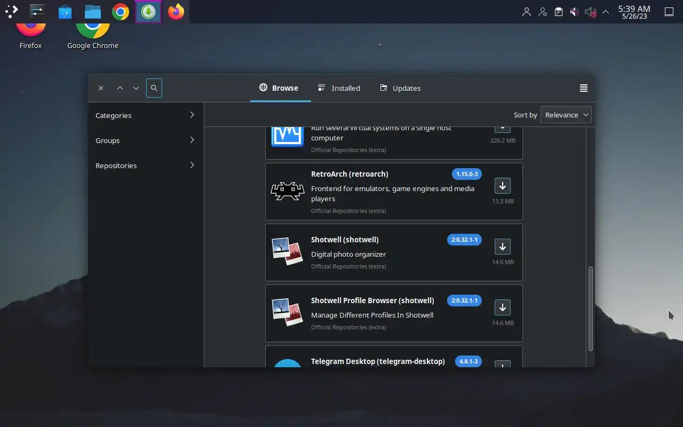Select Manage Different Profiles In Shotwell text

(x=372, y=315)
